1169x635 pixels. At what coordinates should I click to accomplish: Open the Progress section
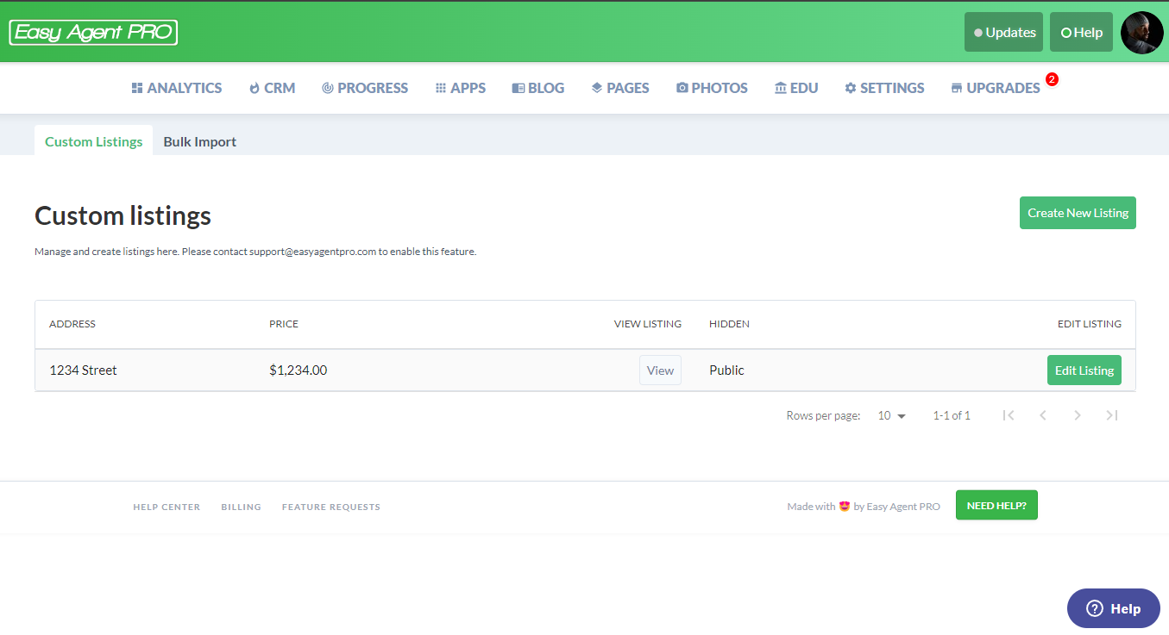tap(365, 88)
